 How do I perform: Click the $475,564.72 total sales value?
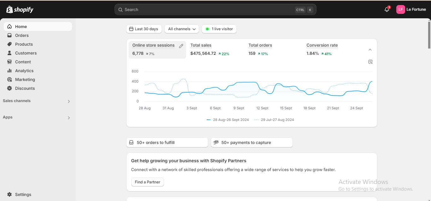[203, 54]
